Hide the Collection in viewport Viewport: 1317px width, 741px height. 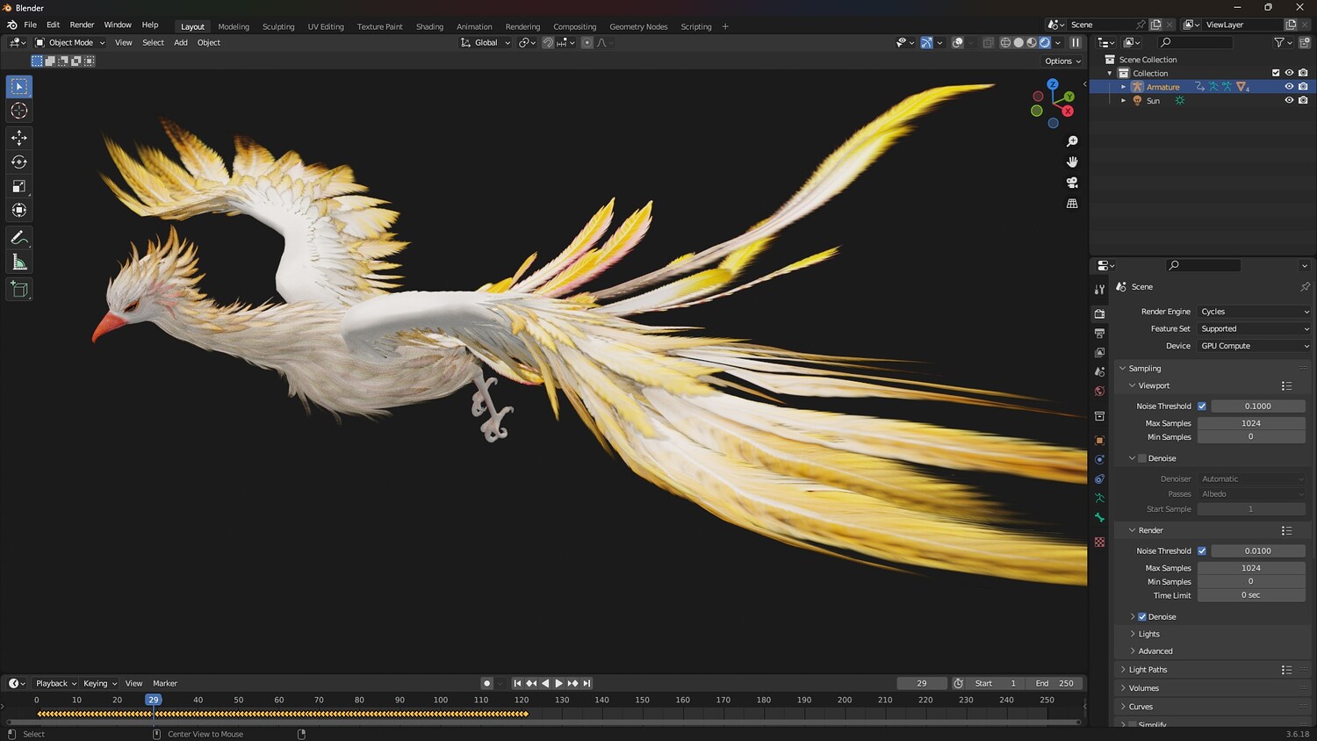[1289, 73]
